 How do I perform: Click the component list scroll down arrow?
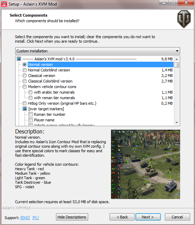[177, 123]
